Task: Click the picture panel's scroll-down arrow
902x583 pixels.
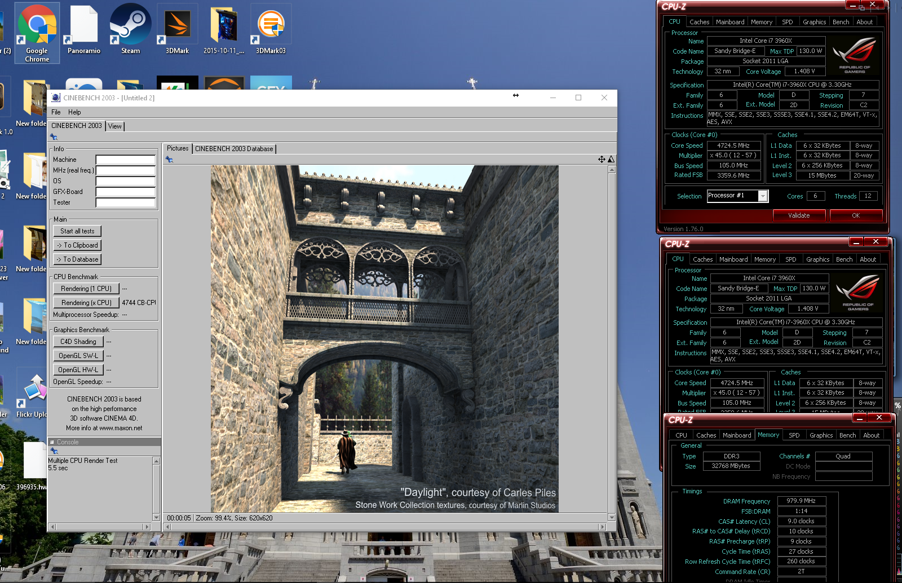Action: click(612, 517)
